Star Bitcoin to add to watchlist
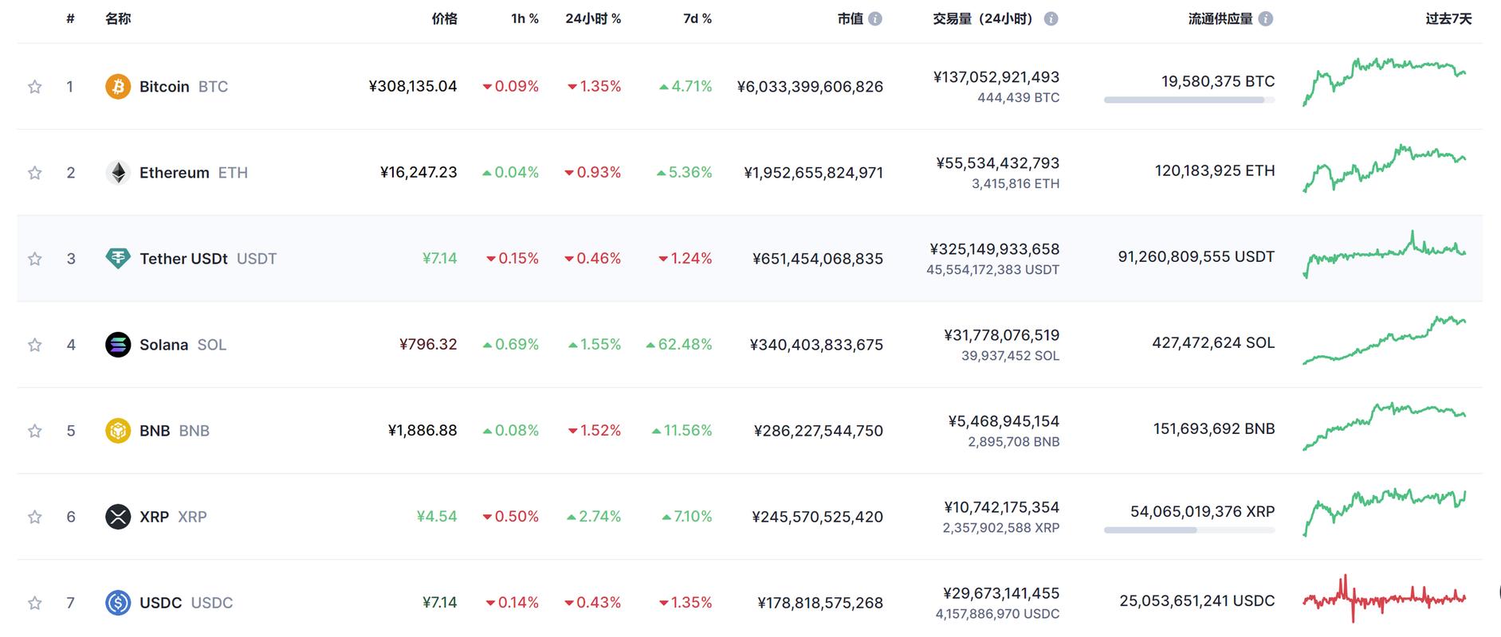This screenshot has width=1501, height=637. (x=34, y=87)
